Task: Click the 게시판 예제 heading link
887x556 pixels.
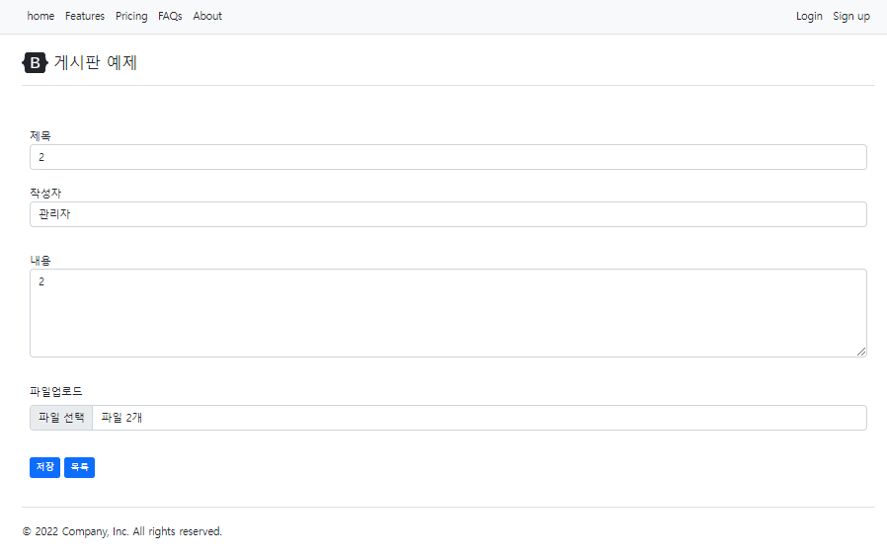Action: tap(96, 62)
